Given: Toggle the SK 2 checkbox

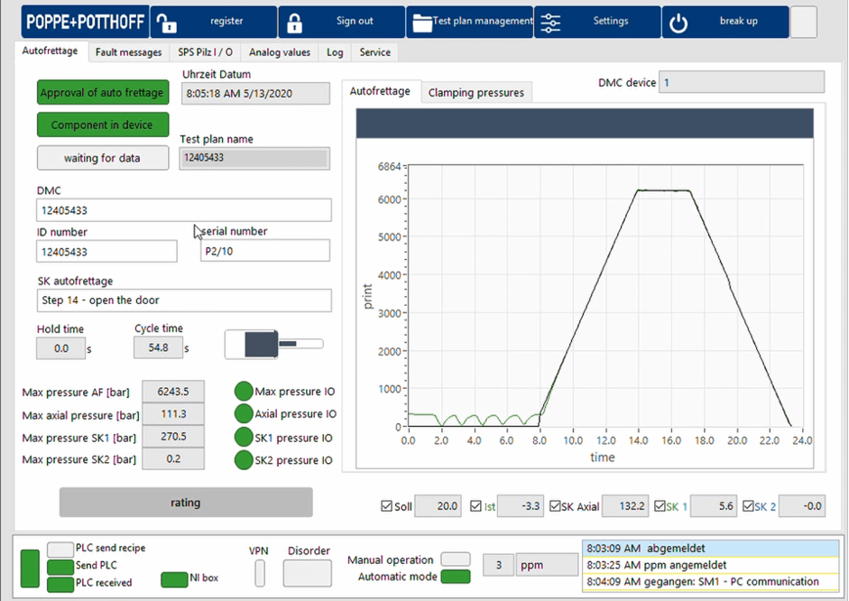Looking at the screenshot, I should point(748,507).
